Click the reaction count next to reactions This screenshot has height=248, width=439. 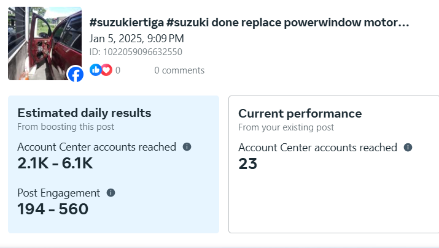[x=118, y=70]
